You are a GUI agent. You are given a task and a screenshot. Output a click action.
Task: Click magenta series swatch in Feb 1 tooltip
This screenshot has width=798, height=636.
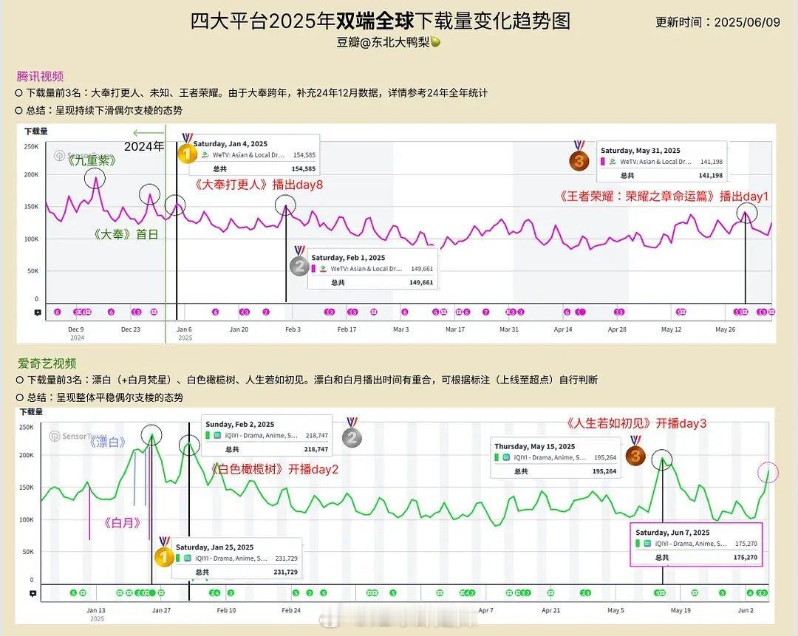click(x=313, y=269)
